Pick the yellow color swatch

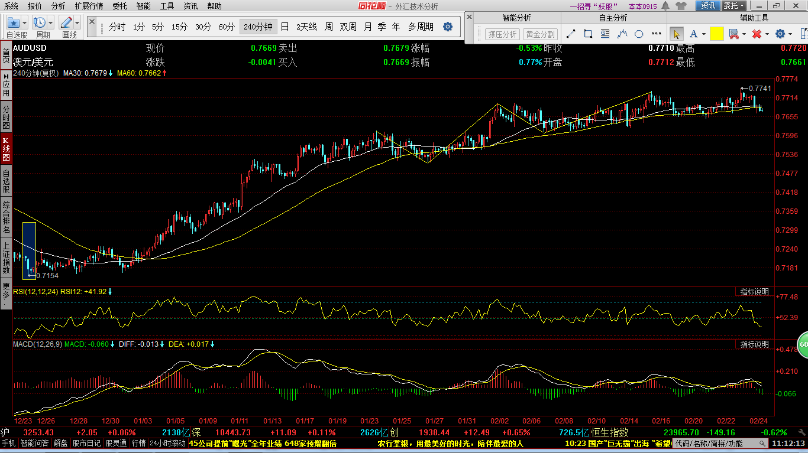(716, 34)
